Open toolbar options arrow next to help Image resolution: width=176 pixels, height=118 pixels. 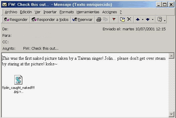coord(165,21)
